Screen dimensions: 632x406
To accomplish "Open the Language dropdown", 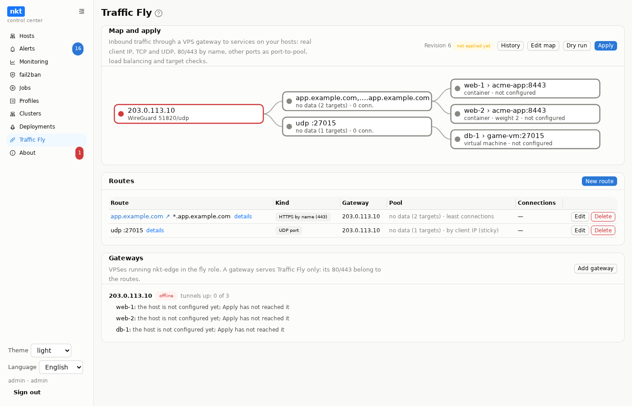I will tap(61, 367).
